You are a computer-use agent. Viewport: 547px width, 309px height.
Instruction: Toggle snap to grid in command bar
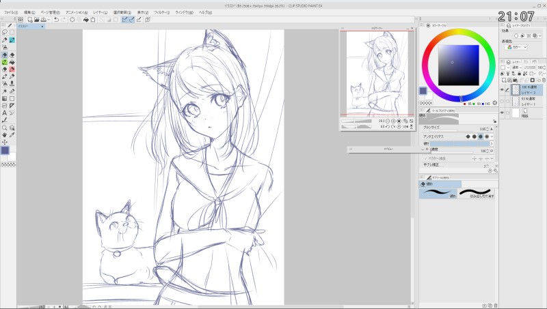139,20
